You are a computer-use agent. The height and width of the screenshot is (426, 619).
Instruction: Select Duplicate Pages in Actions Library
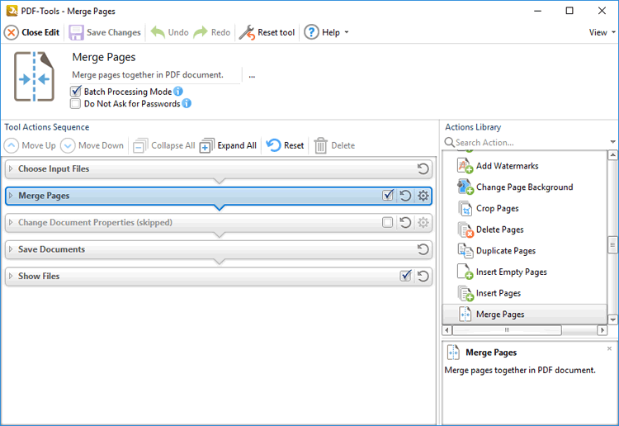[505, 251]
